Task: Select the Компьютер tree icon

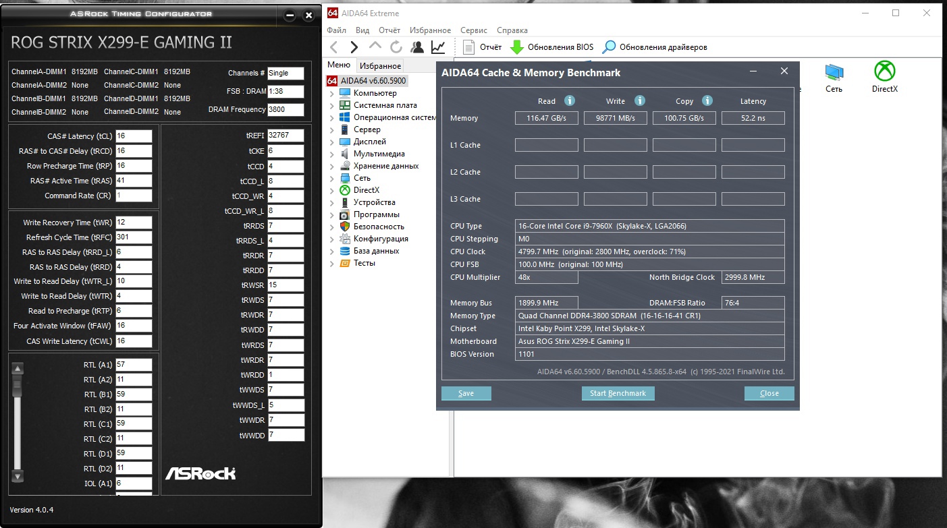Action: (x=345, y=93)
